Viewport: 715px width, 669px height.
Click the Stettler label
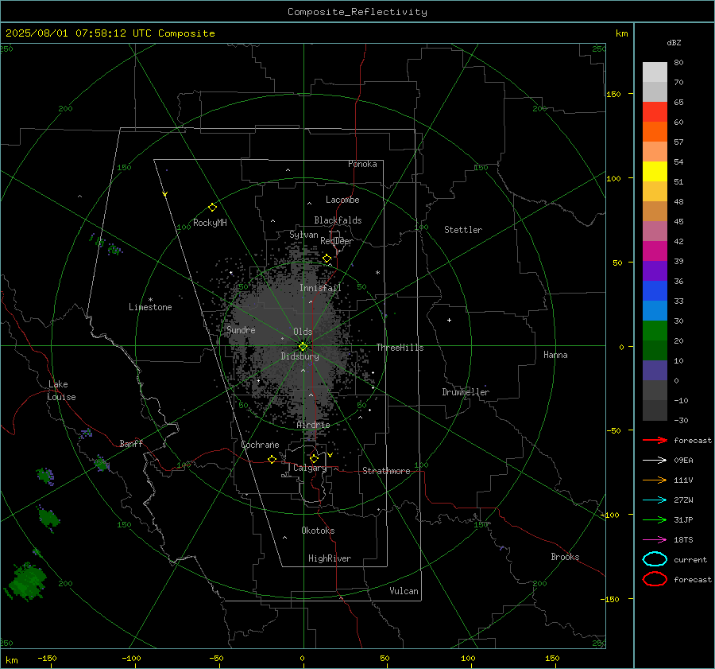click(x=463, y=230)
